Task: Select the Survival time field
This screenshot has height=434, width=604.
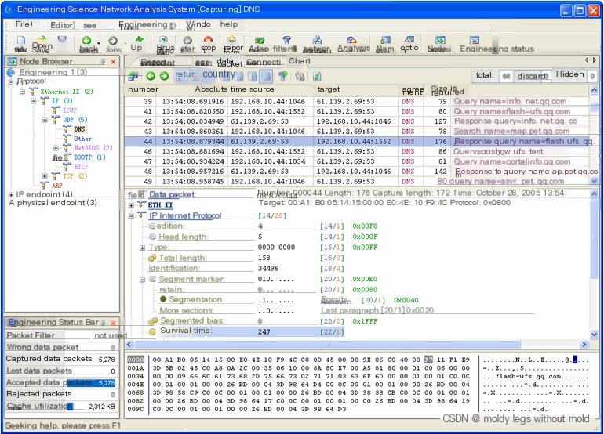Action: [x=186, y=331]
